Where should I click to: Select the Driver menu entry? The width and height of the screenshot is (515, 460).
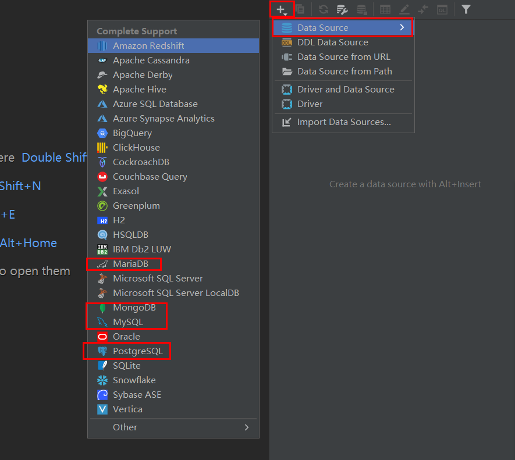click(343, 104)
